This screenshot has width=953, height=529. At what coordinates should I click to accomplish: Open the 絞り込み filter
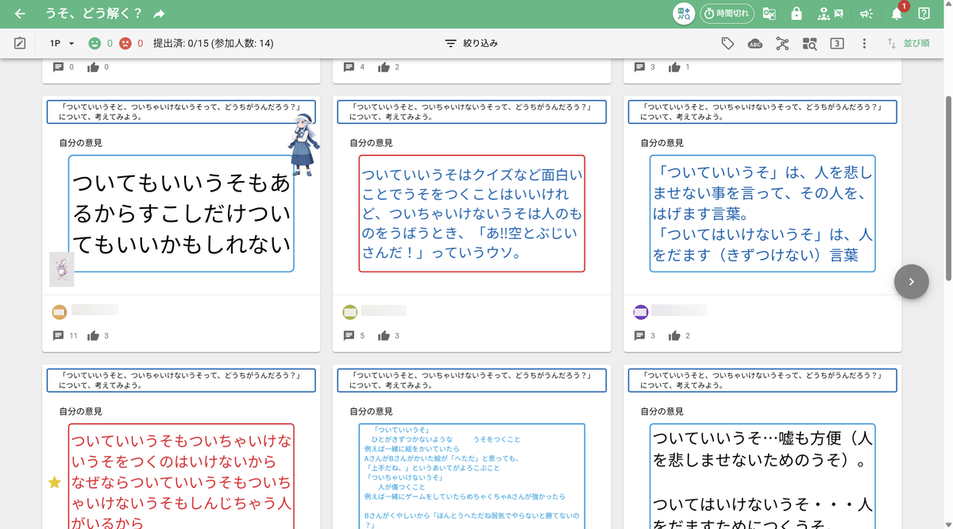471,44
